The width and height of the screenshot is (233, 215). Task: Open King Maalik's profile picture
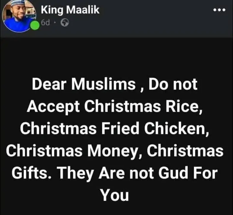click(x=19, y=15)
